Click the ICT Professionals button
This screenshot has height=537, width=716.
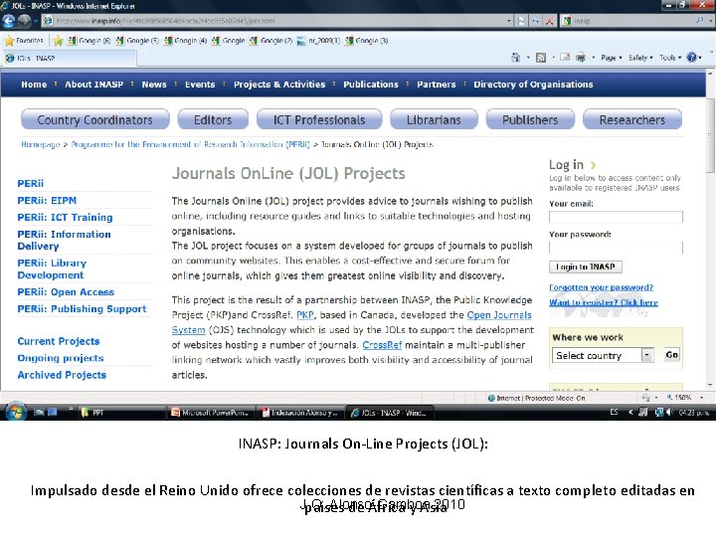coord(319,119)
